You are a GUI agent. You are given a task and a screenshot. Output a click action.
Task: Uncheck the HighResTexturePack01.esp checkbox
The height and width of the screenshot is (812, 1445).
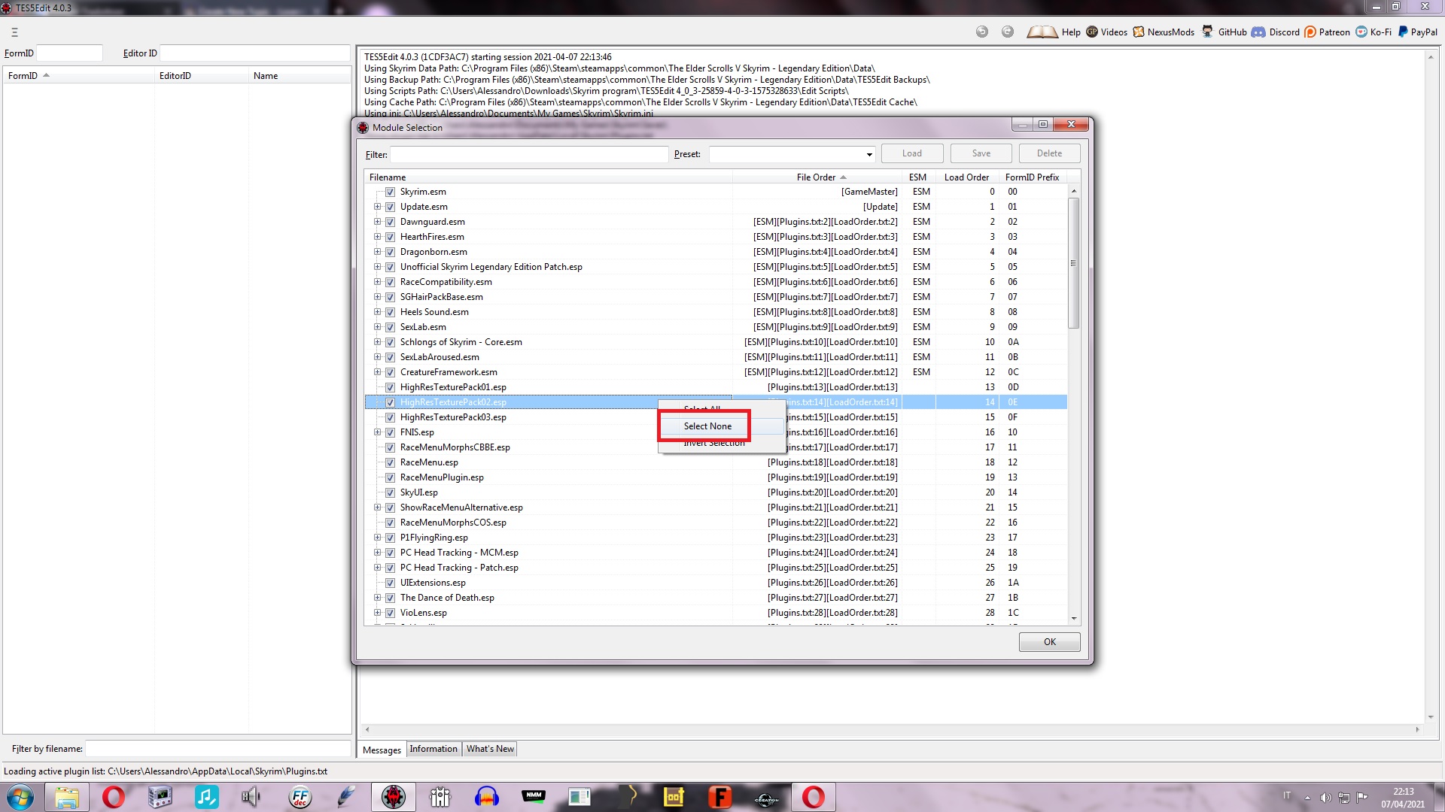pyautogui.click(x=390, y=387)
